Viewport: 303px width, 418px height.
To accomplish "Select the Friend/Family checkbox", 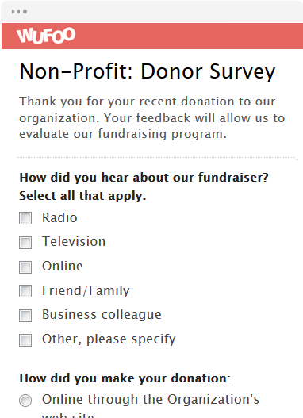I will (25, 291).
